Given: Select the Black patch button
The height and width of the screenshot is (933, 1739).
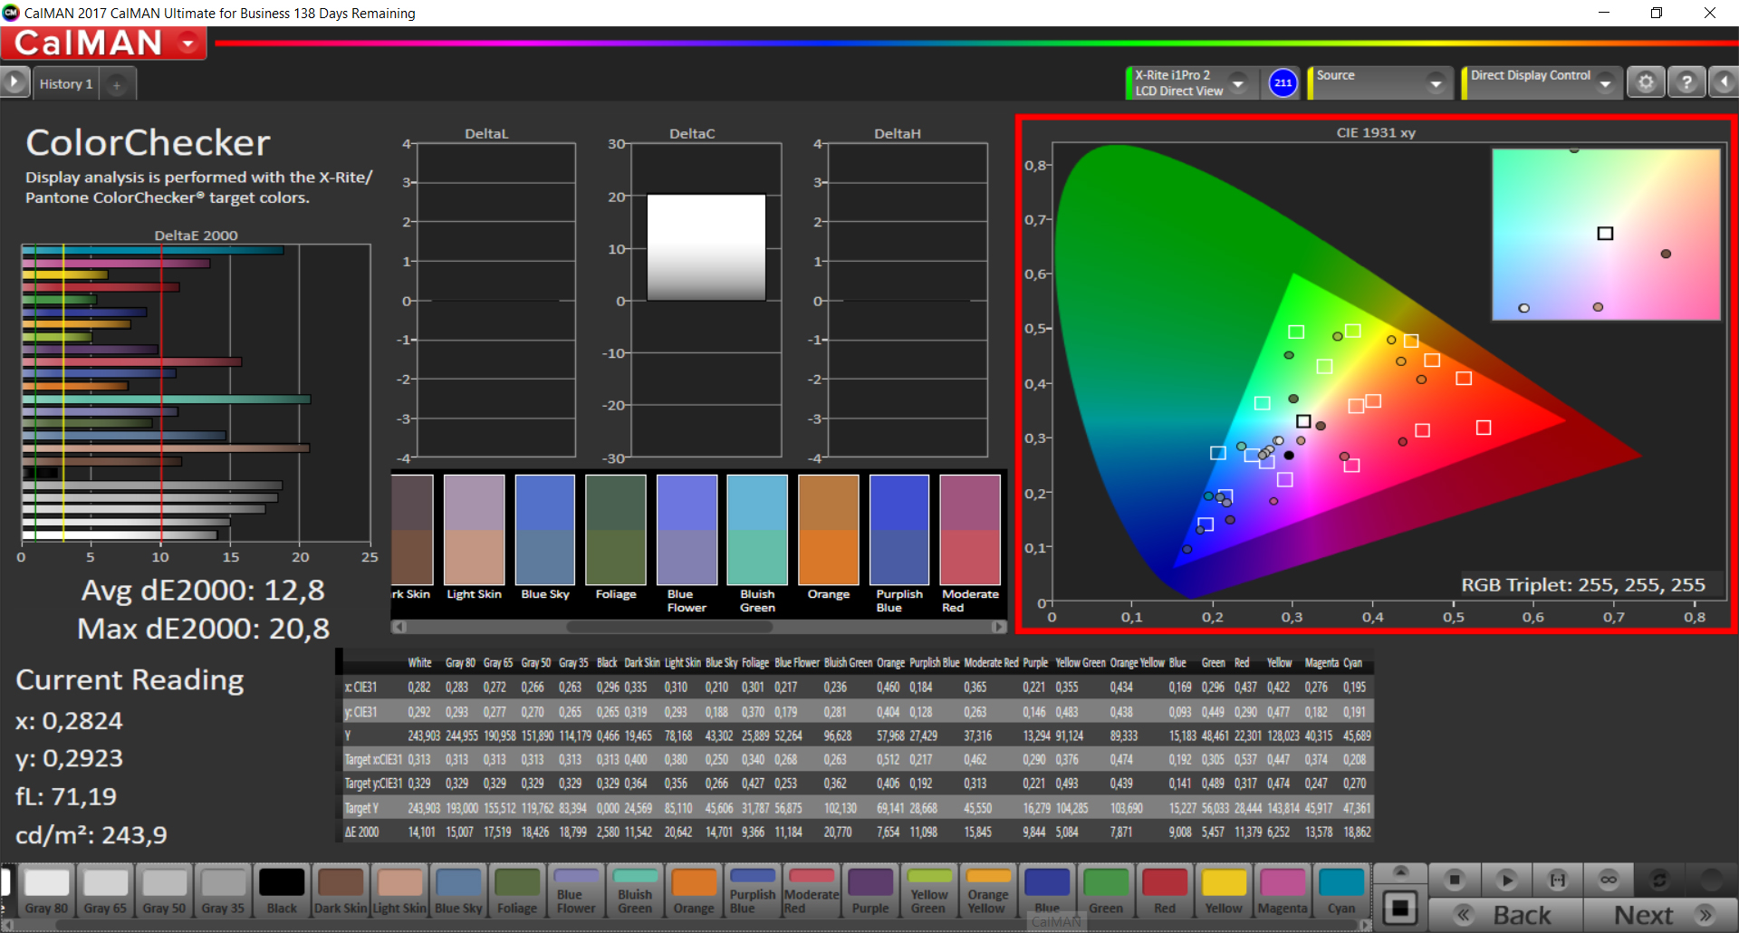Looking at the screenshot, I should pyautogui.click(x=282, y=891).
